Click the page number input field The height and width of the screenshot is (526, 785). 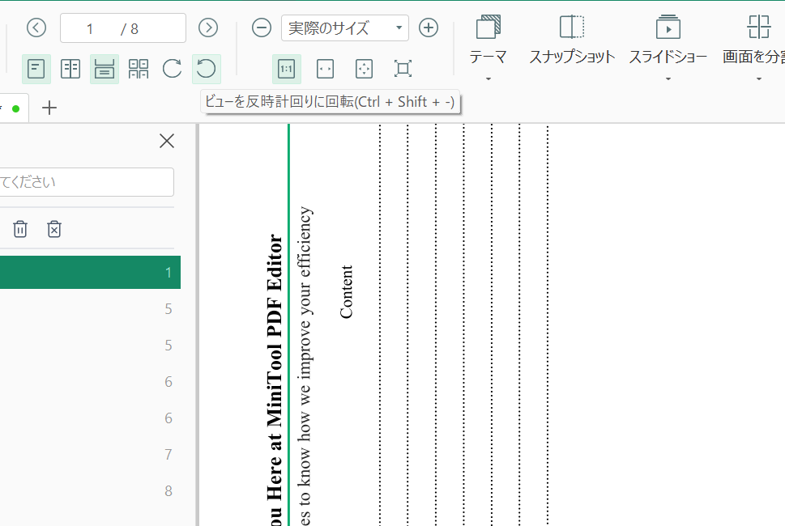coord(123,28)
